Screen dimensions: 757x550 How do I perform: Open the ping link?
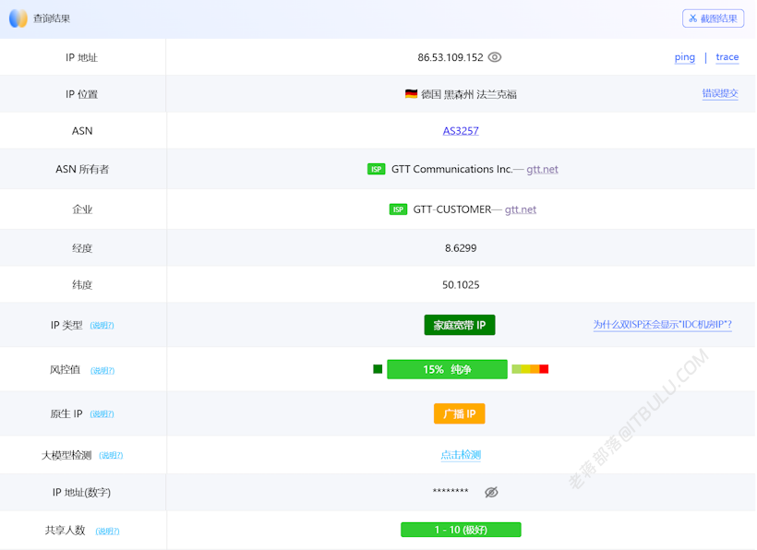(x=685, y=57)
